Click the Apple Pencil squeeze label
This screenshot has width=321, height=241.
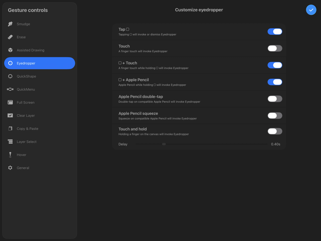pos(138,113)
